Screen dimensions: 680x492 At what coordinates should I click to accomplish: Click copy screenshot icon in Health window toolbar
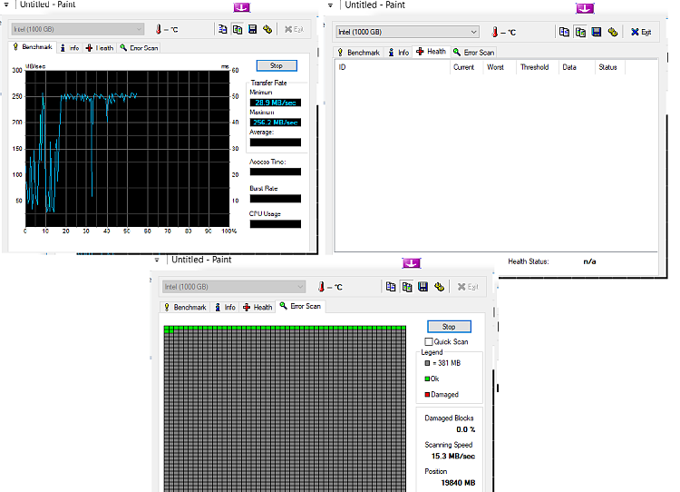[580, 32]
